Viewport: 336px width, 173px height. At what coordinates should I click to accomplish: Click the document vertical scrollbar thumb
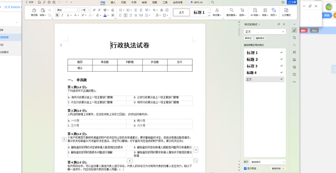pos(239,31)
